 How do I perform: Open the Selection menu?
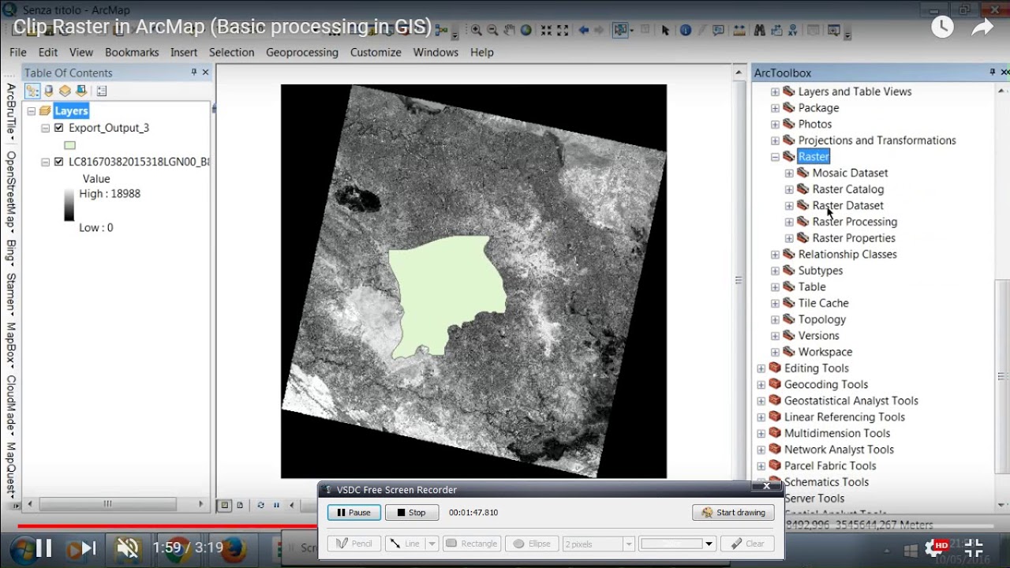(231, 52)
